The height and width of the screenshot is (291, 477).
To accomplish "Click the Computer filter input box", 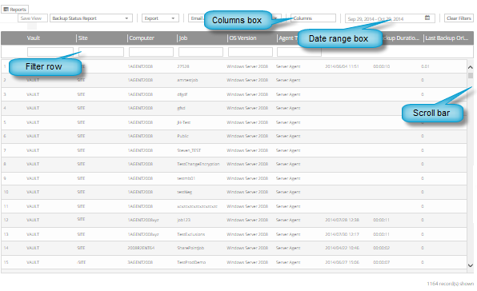I will point(151,52).
